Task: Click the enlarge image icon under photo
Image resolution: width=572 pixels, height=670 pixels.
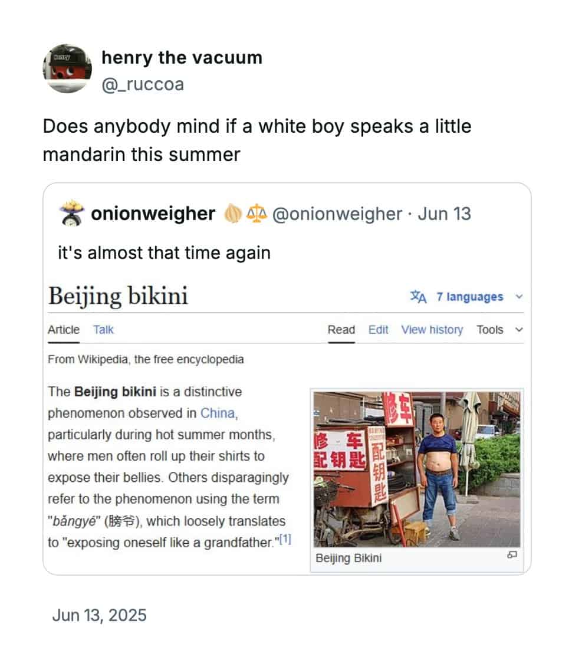Action: (x=512, y=555)
